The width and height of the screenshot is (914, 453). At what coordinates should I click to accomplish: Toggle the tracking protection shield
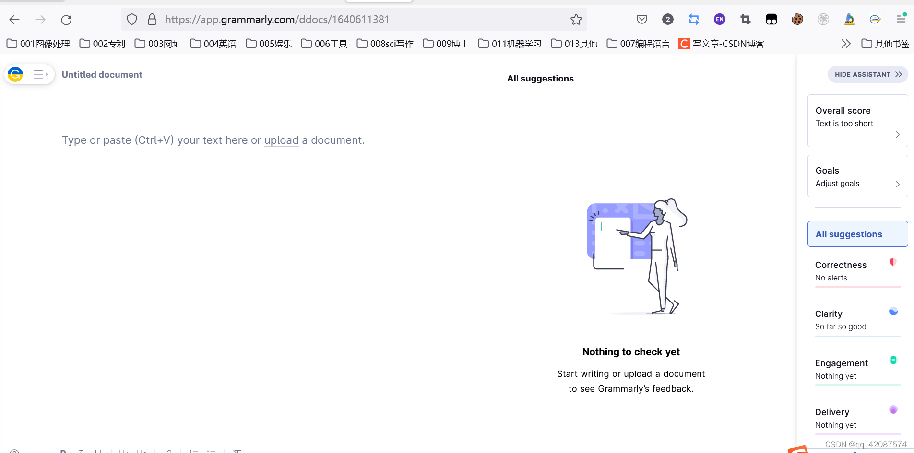click(x=132, y=19)
